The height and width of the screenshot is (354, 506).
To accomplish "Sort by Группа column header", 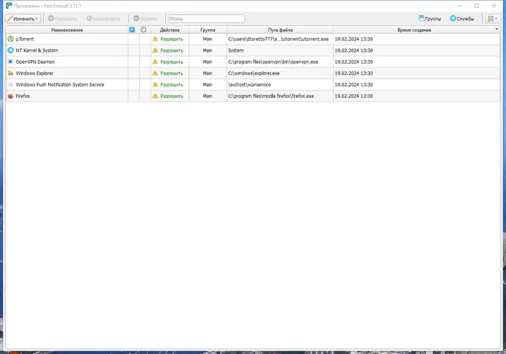I will (208, 30).
